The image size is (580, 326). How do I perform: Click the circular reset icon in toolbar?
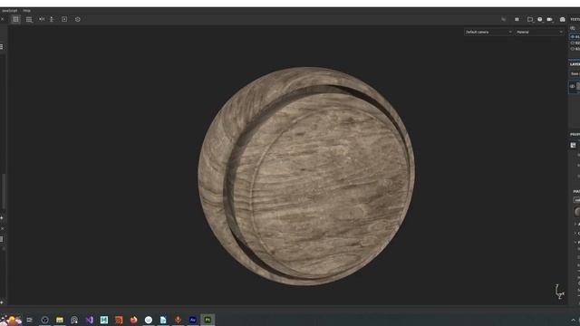tap(78, 19)
